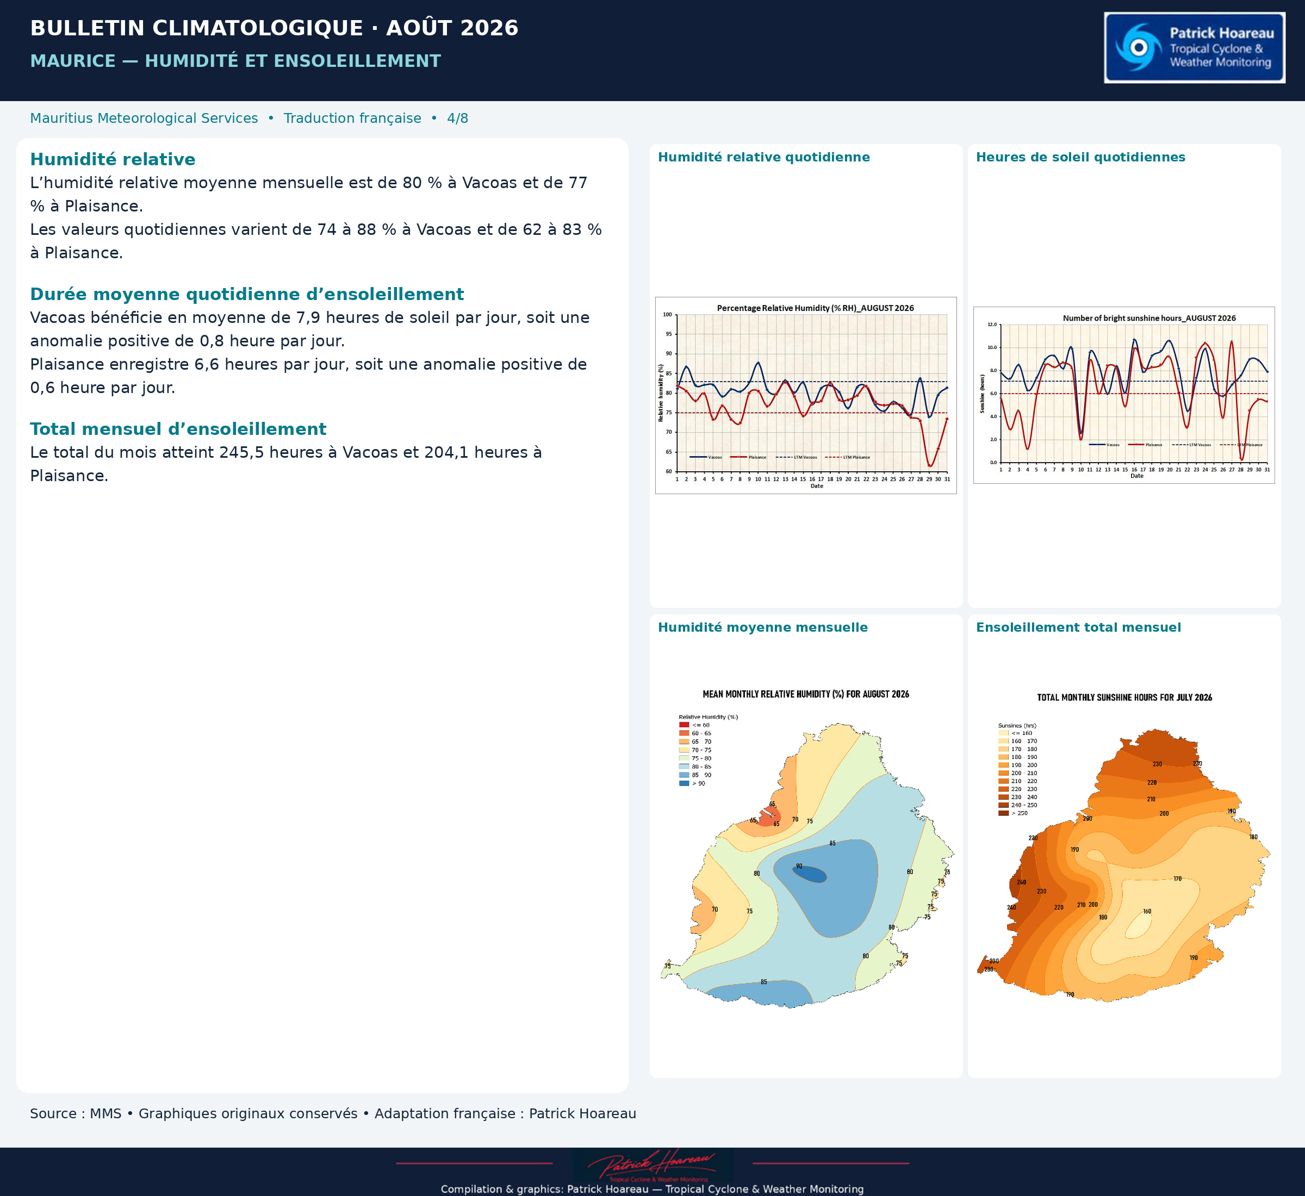Image resolution: width=1305 pixels, height=1196 pixels.
Task: Click chart title 'Number of bright sunshine hours_AUGUST 2026'
Action: 1149,318
